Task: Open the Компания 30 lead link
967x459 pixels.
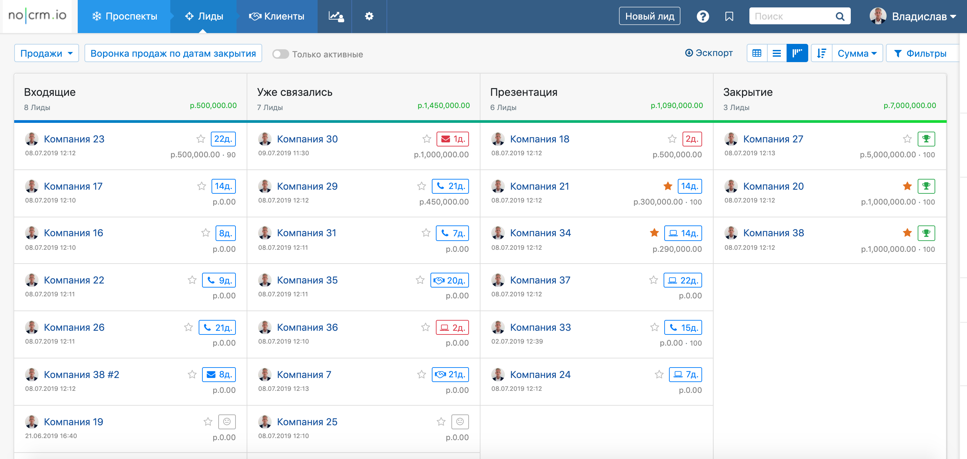Action: 307,139
